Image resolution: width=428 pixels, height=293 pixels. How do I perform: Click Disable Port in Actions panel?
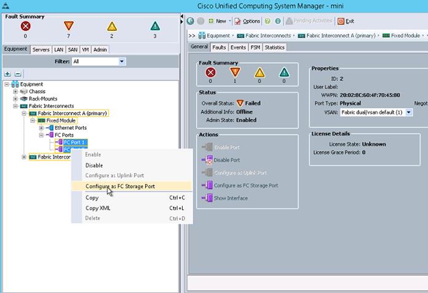227,160
